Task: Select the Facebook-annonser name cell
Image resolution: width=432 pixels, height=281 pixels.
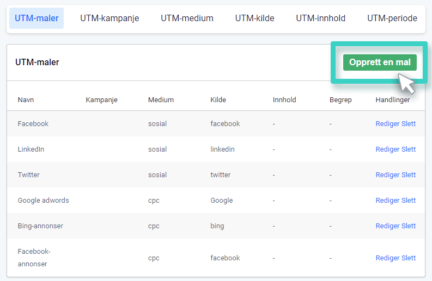Action: click(34, 258)
